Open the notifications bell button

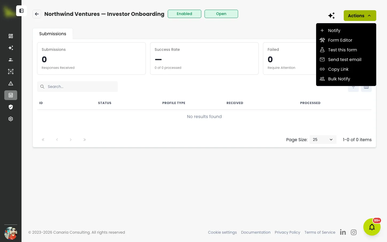[x=372, y=227]
